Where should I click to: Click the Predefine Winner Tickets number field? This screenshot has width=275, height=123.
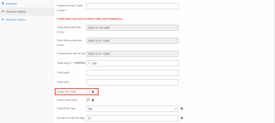tap(132, 6)
